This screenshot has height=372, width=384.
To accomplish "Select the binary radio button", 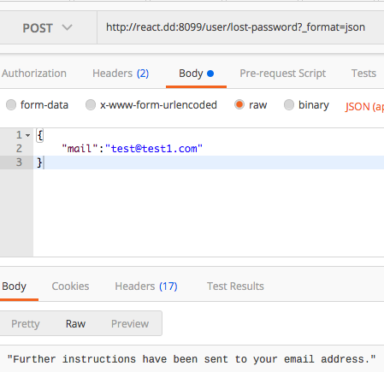I will [289, 105].
